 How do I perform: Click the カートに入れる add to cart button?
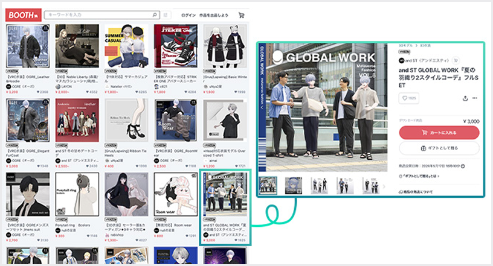pyautogui.click(x=439, y=133)
